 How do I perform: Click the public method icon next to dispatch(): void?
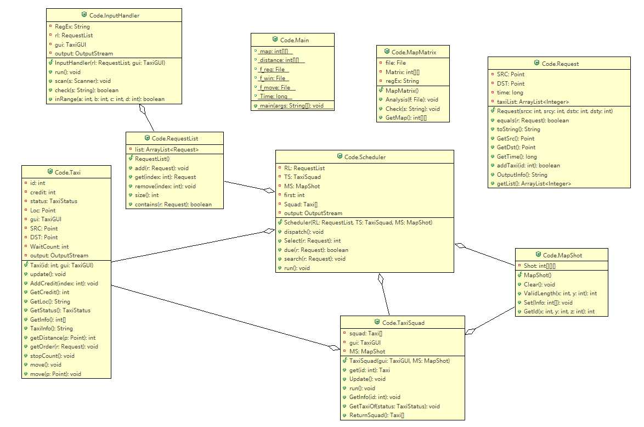(280, 232)
